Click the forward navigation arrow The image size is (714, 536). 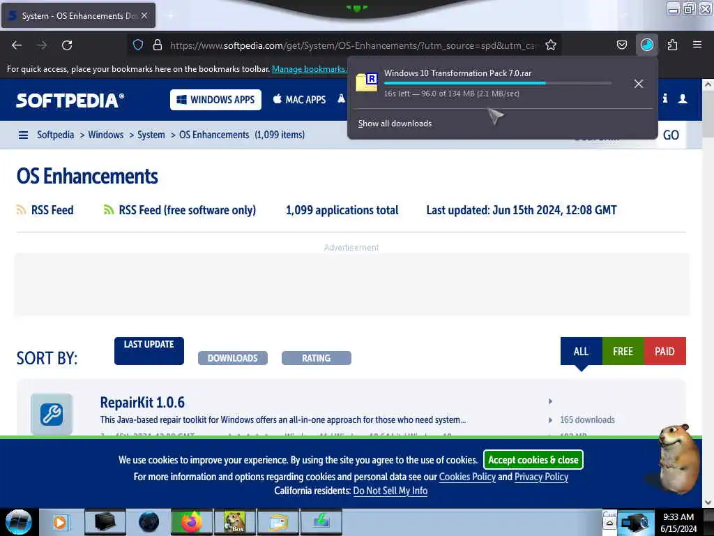(x=42, y=45)
